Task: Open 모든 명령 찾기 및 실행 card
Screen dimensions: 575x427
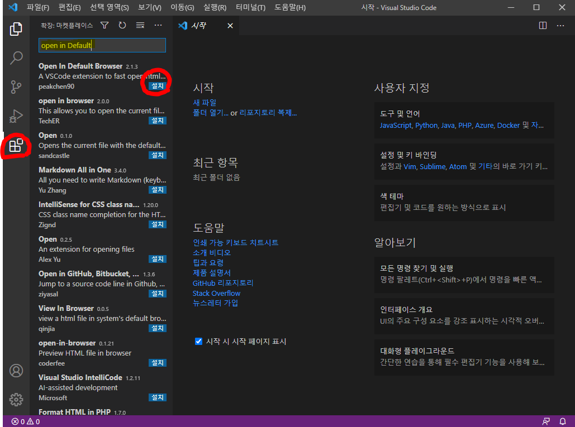Action: (464, 275)
